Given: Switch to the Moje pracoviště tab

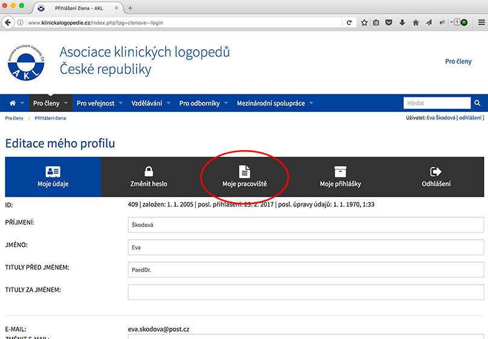Looking at the screenshot, I should pos(244,177).
